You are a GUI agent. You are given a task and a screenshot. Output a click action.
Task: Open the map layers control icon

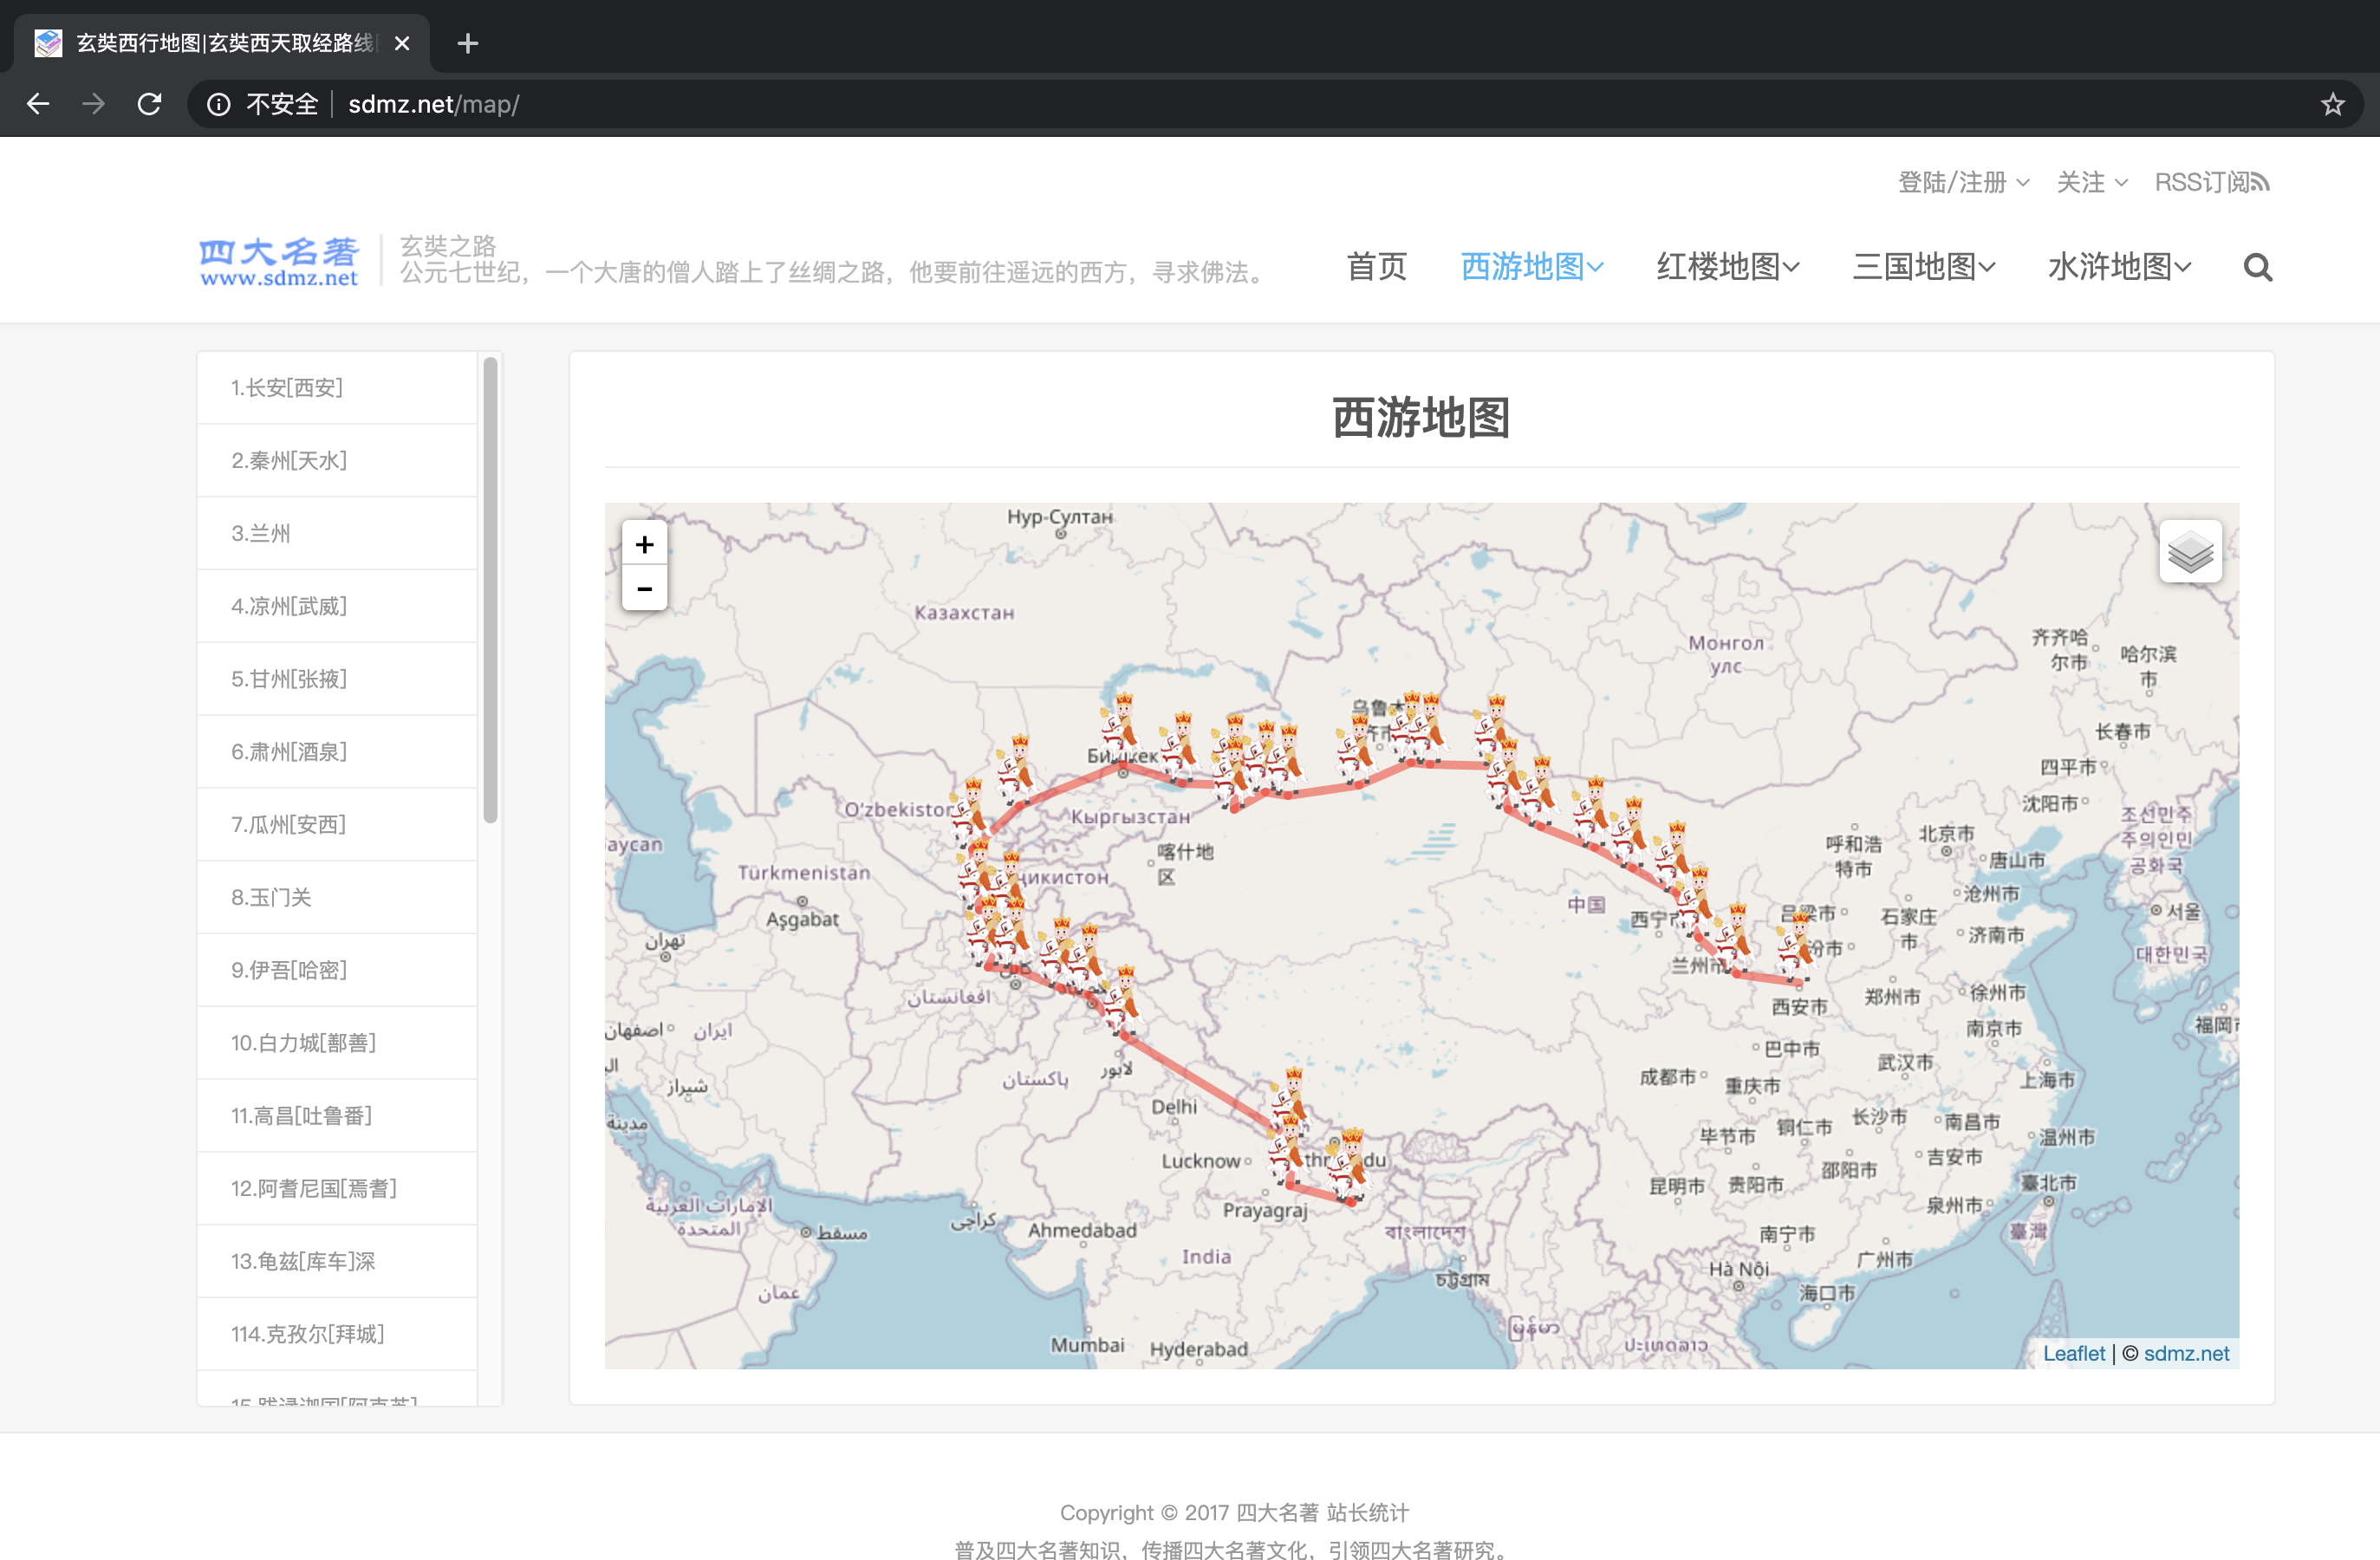point(2190,551)
